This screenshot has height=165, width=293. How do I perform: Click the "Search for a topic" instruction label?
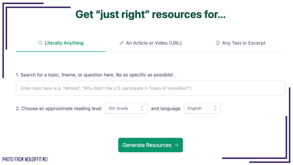tap(94, 75)
